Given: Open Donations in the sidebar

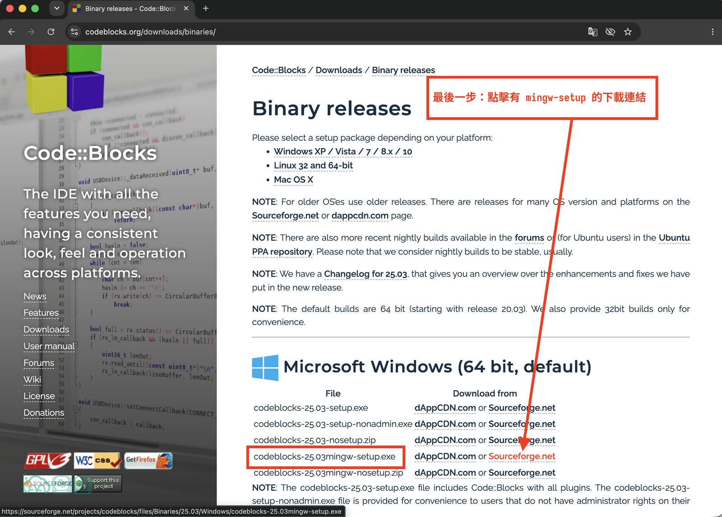Looking at the screenshot, I should 44,413.
